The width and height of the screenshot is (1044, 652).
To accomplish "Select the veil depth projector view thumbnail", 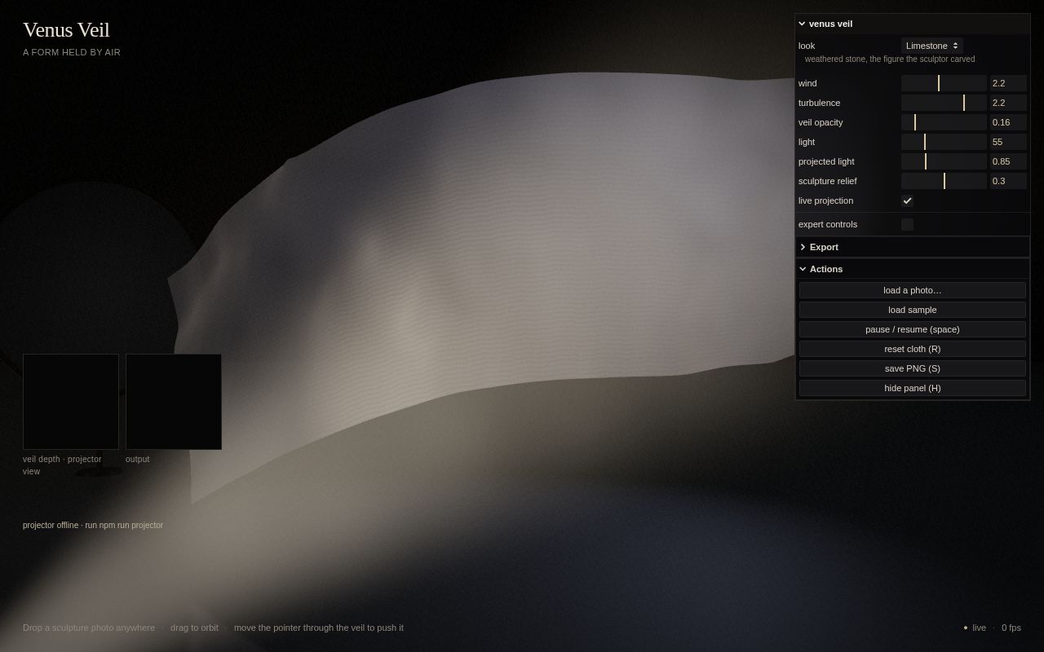I will click(71, 402).
